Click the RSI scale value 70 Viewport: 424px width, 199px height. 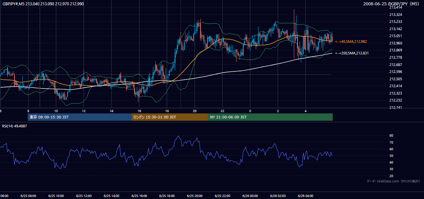tap(391, 142)
